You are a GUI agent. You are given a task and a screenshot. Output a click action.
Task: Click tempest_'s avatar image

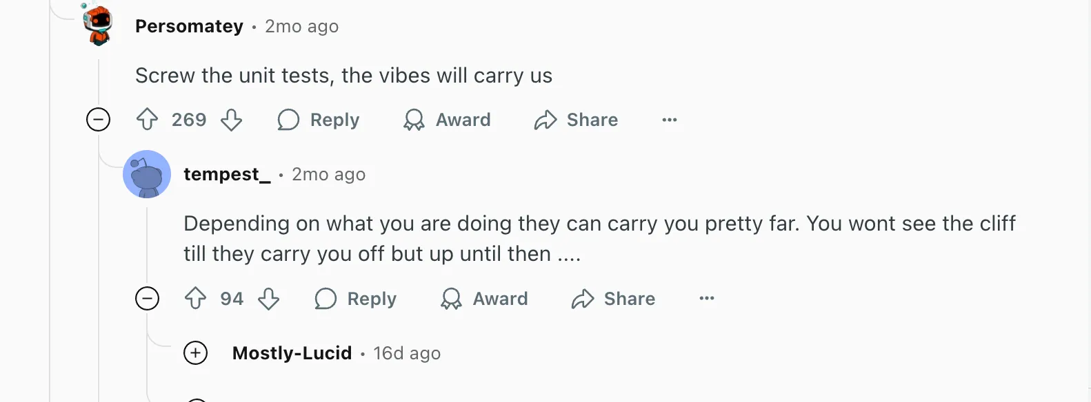pyautogui.click(x=147, y=174)
